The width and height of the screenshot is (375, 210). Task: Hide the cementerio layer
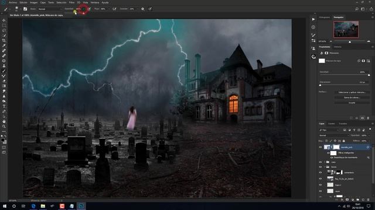[x=321, y=173]
